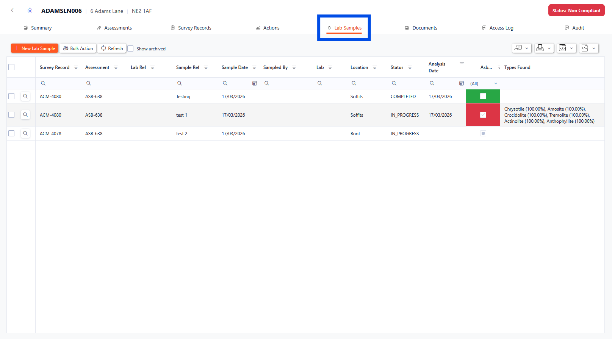Click the red asbestos cell for test 1
612x339 pixels.
click(x=483, y=115)
